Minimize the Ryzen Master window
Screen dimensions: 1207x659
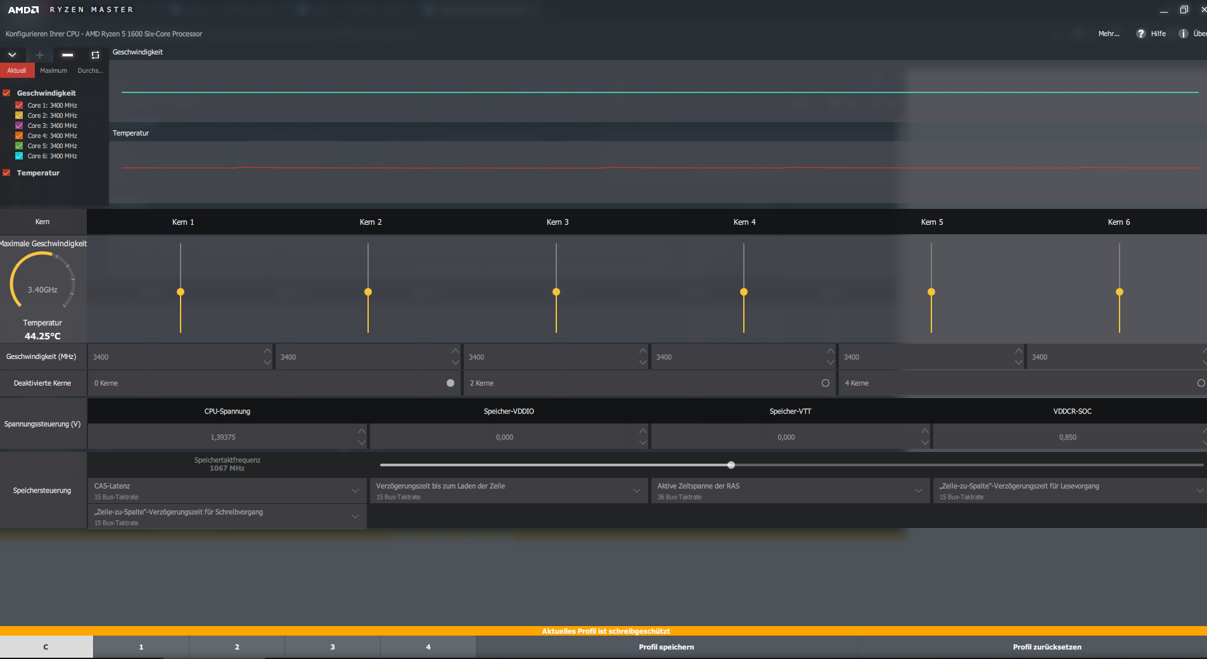[1163, 11]
